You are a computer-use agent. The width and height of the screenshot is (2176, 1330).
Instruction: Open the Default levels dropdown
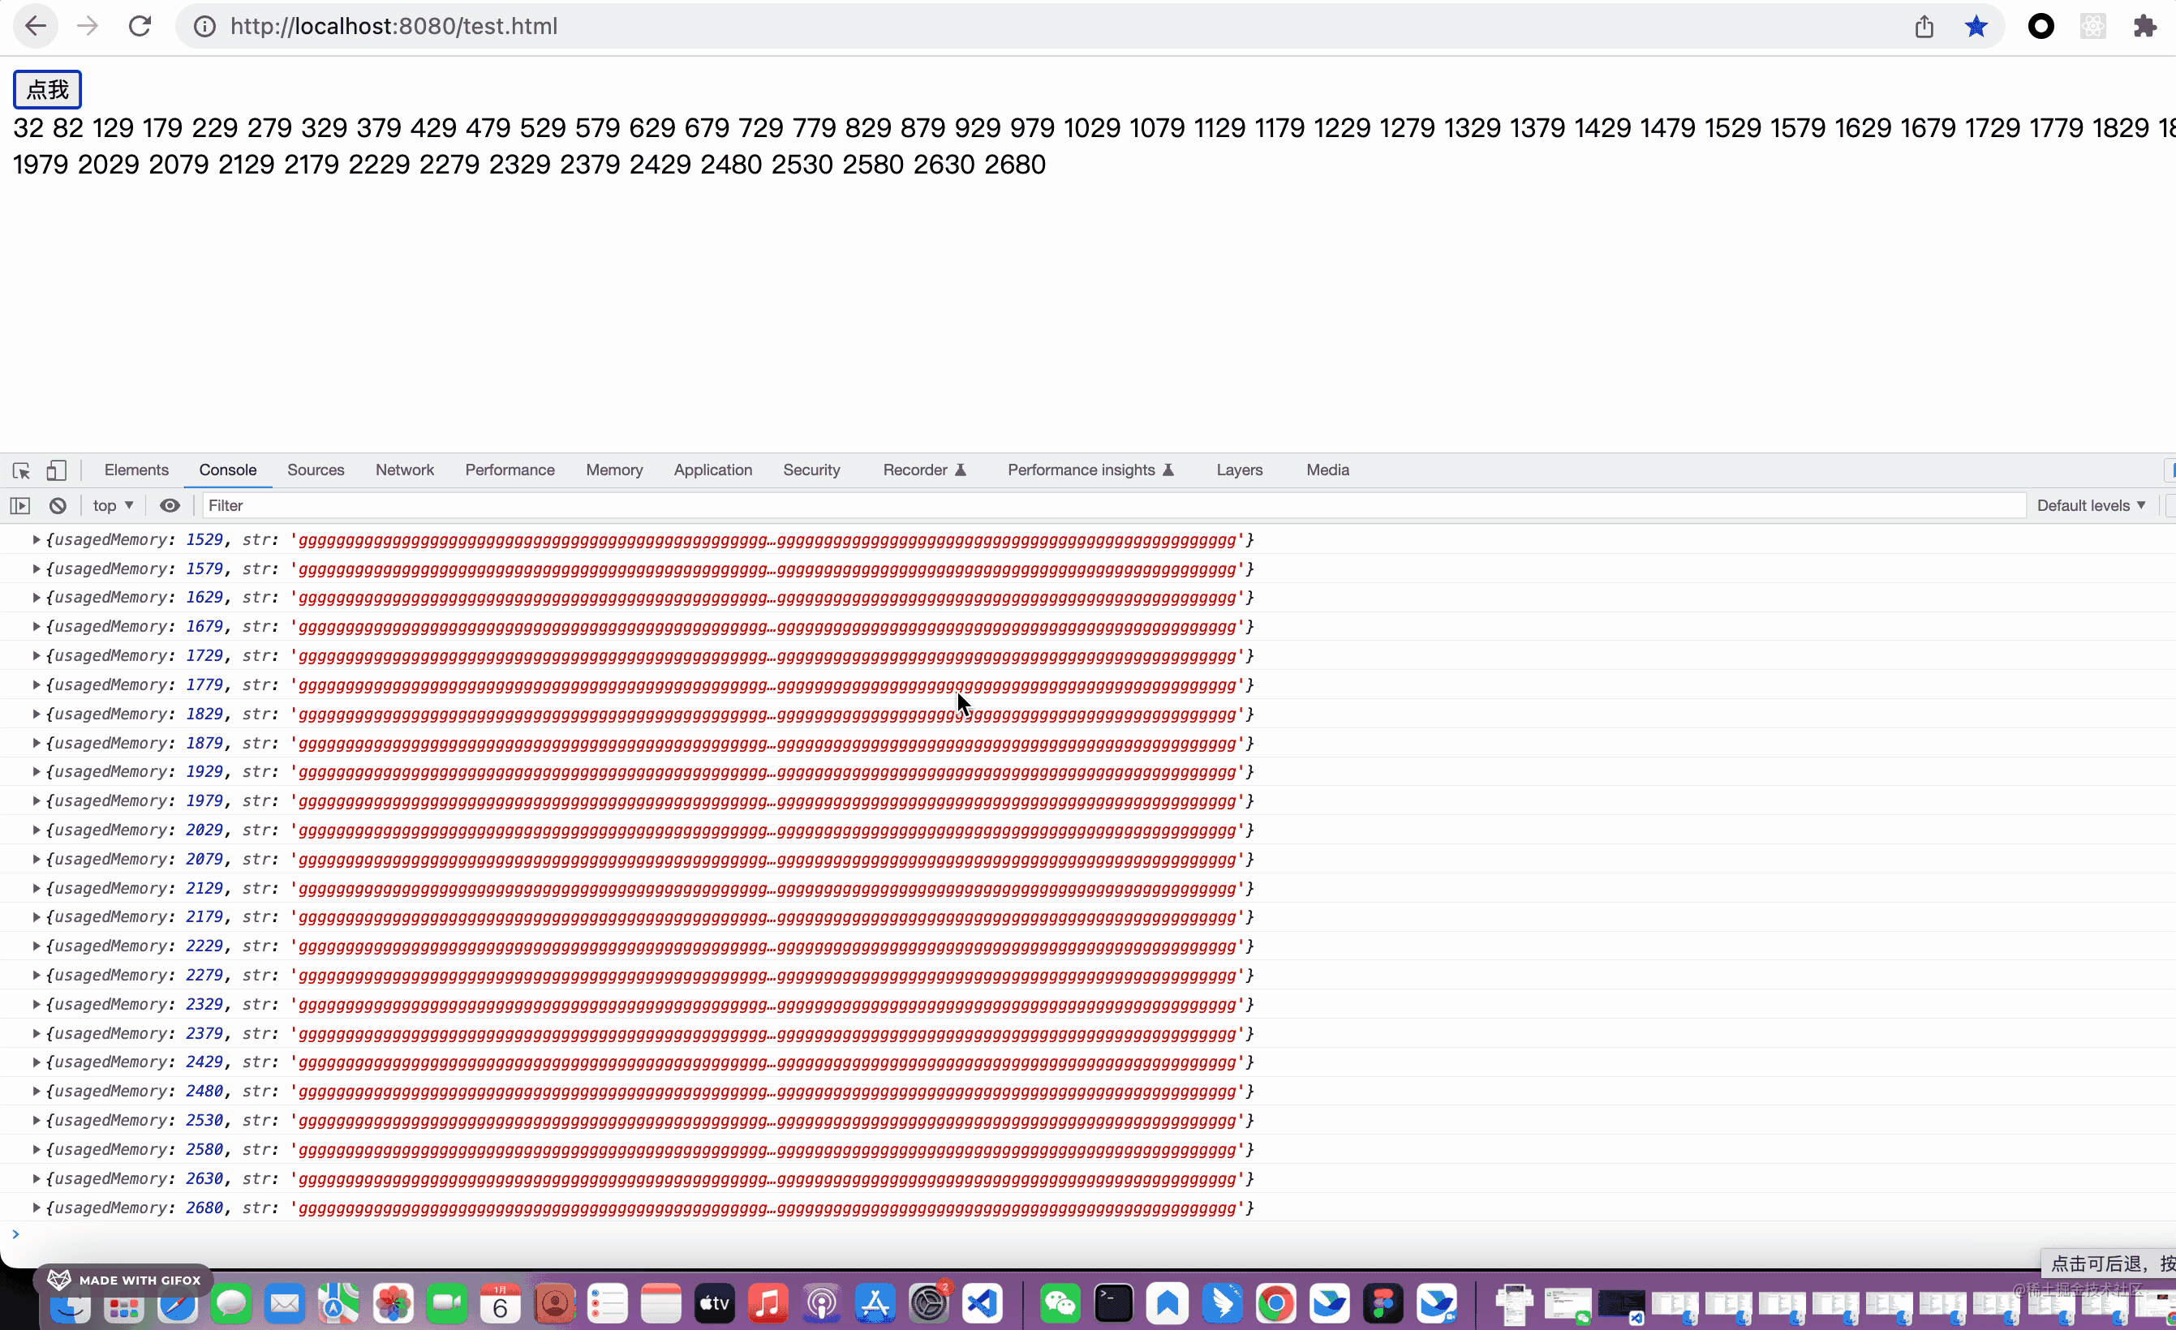(2089, 504)
